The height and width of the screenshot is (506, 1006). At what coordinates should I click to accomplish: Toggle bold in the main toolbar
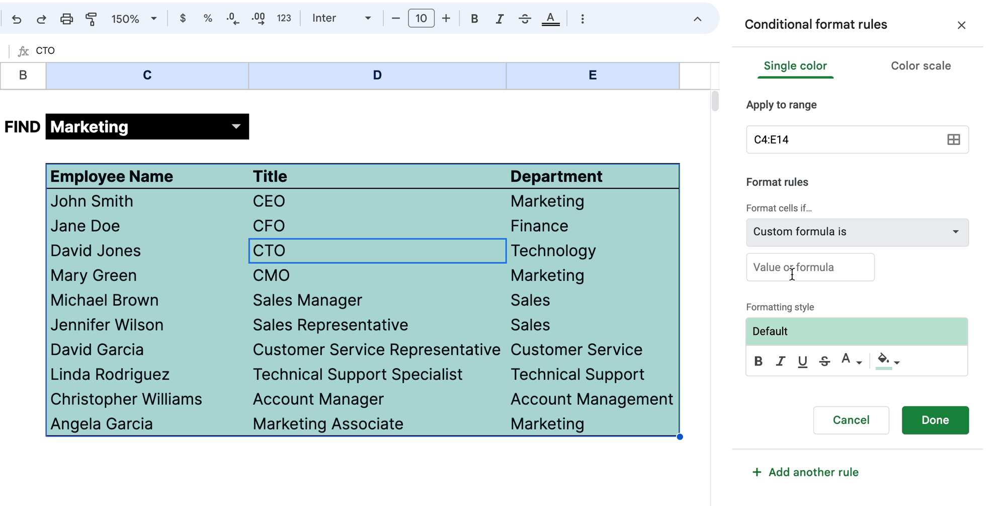[x=474, y=19]
